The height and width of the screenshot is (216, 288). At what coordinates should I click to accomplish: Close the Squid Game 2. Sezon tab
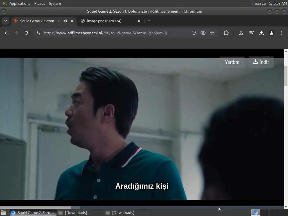coord(72,21)
